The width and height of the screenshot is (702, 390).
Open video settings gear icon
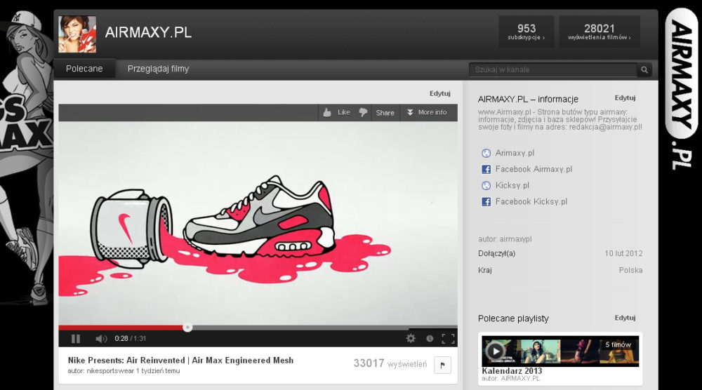[411, 339]
